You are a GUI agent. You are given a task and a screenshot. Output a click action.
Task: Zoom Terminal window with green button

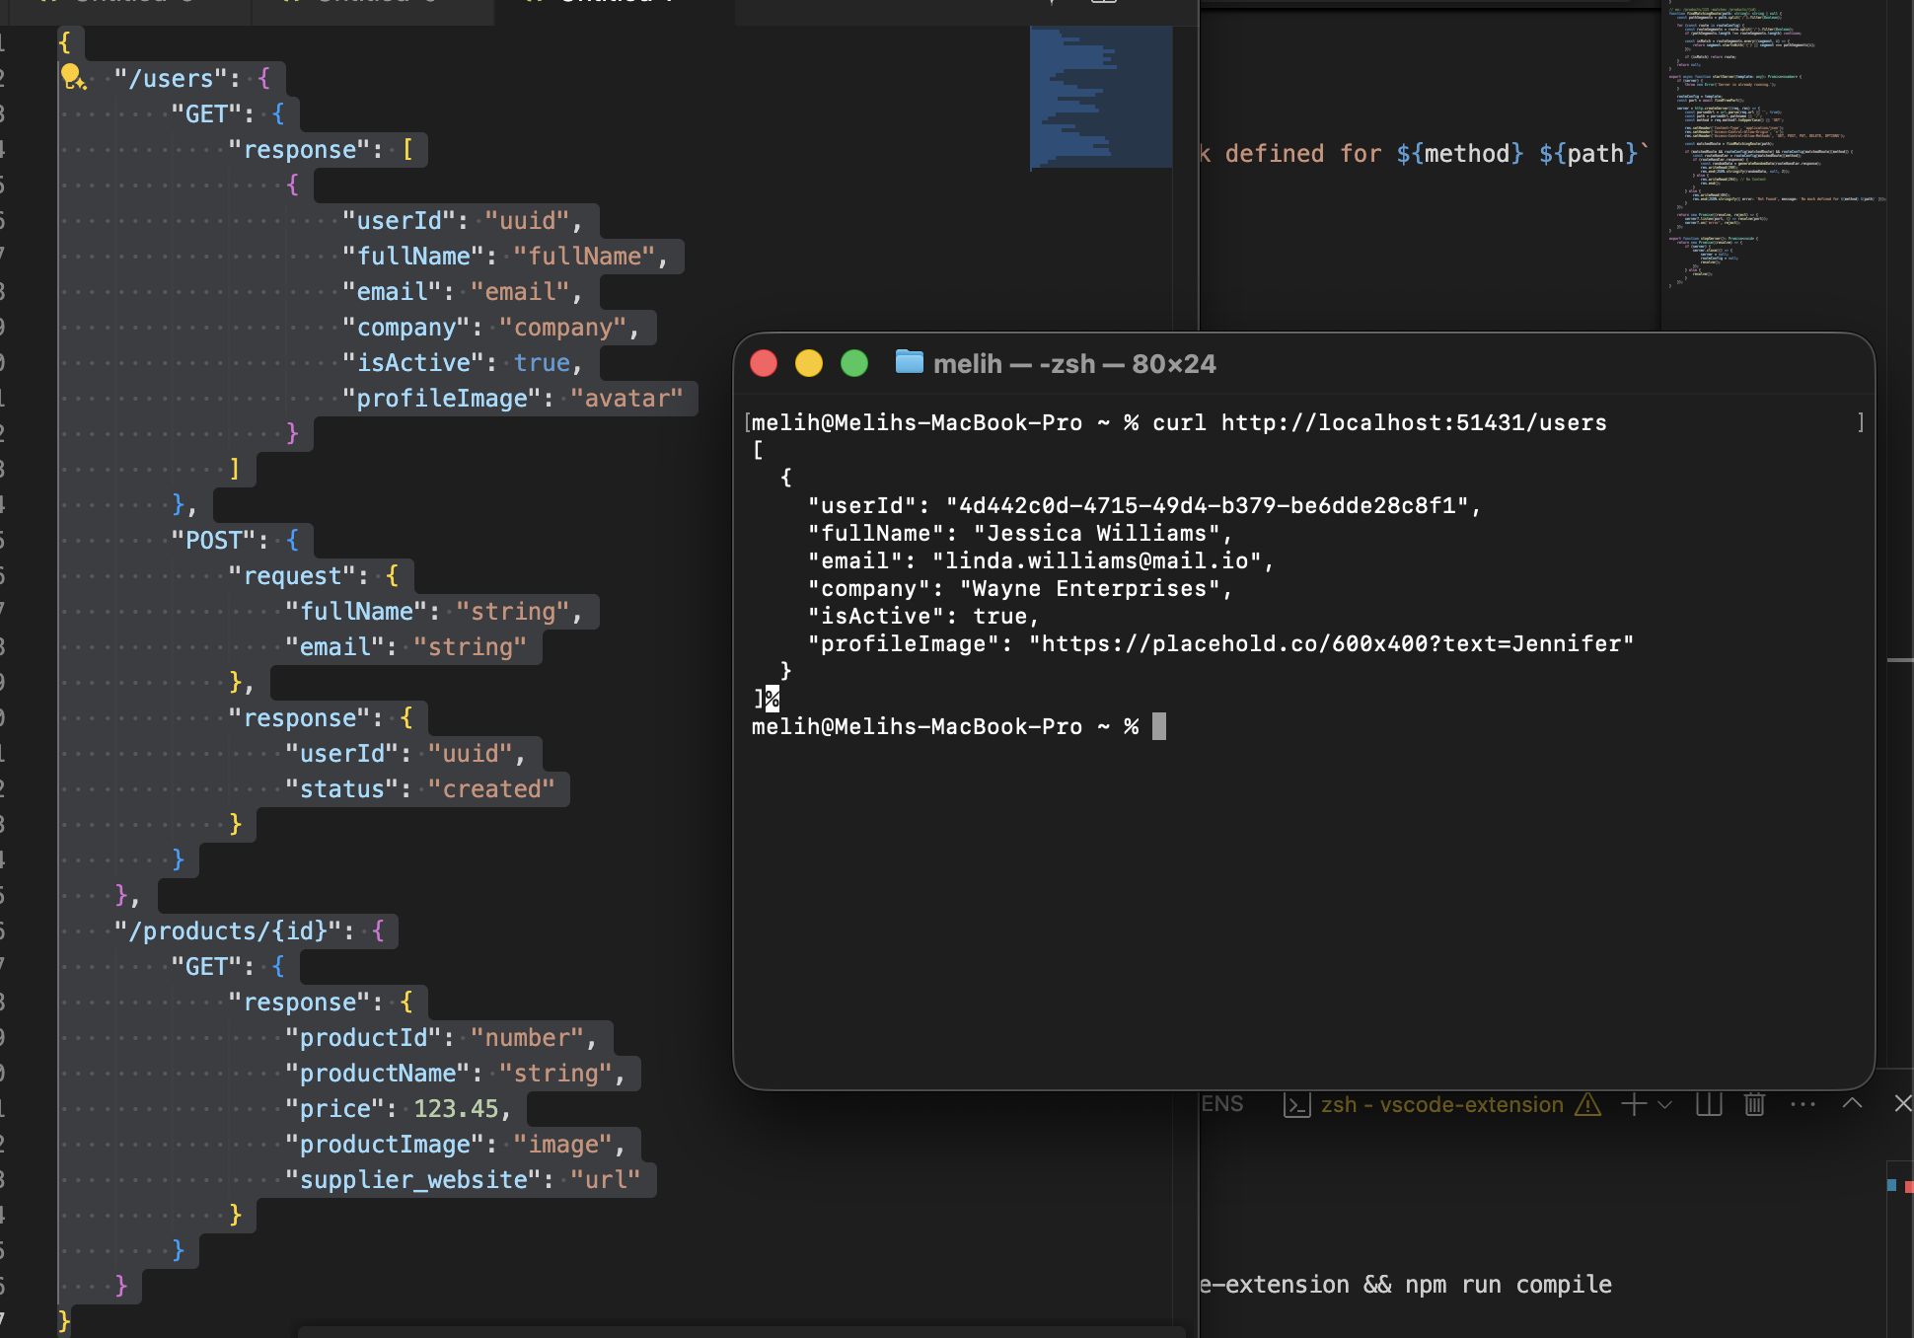(x=854, y=363)
